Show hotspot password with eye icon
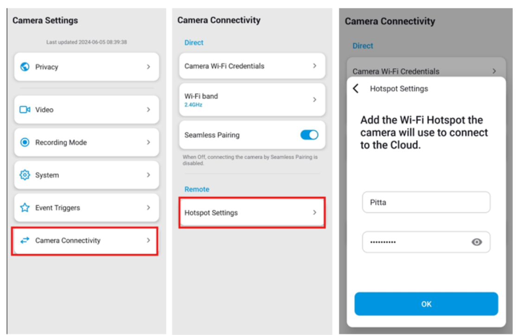The height and width of the screenshot is (335, 518). click(476, 242)
